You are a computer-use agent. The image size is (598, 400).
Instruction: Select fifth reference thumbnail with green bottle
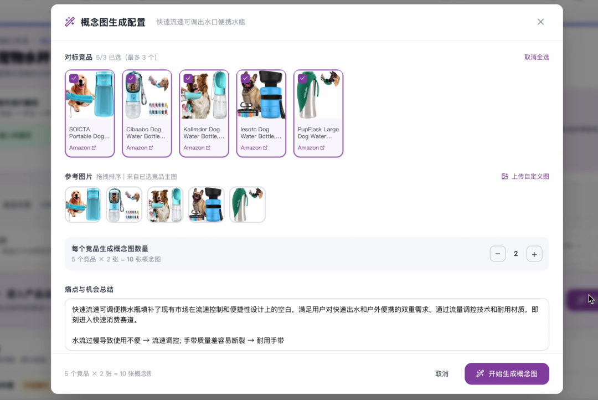click(248, 204)
